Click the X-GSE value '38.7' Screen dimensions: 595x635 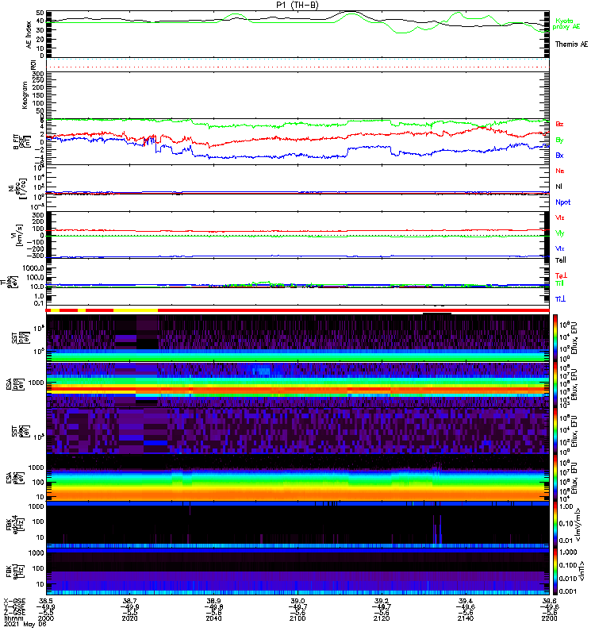coord(130,601)
